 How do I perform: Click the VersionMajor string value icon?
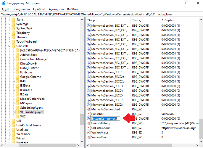(x=89, y=133)
